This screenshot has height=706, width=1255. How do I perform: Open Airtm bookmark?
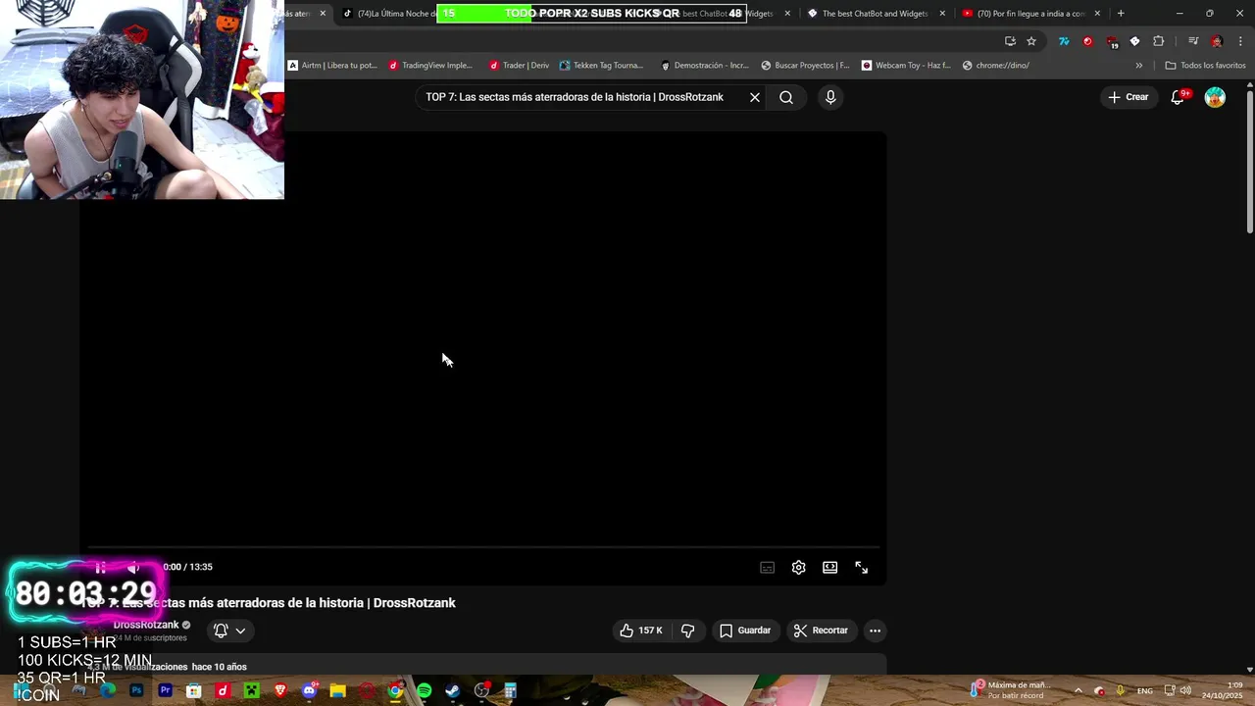point(332,66)
